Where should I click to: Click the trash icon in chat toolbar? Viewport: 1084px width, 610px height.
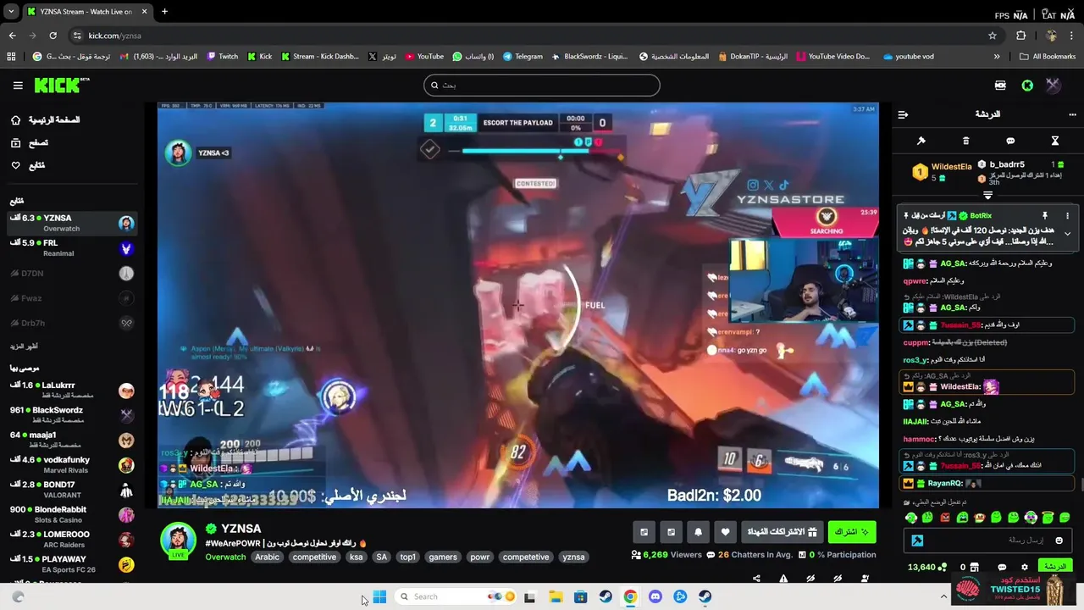[x=965, y=141]
